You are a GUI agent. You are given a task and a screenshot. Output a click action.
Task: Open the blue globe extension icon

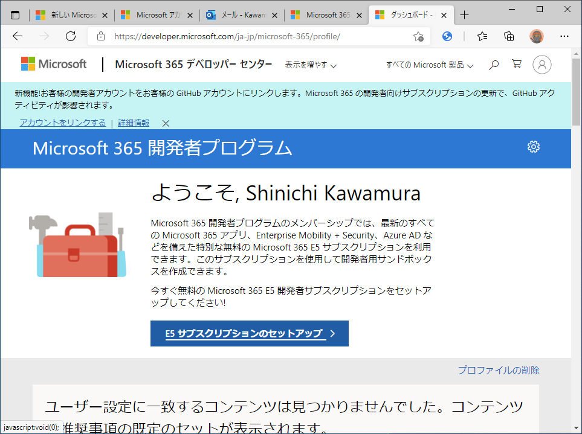(447, 36)
